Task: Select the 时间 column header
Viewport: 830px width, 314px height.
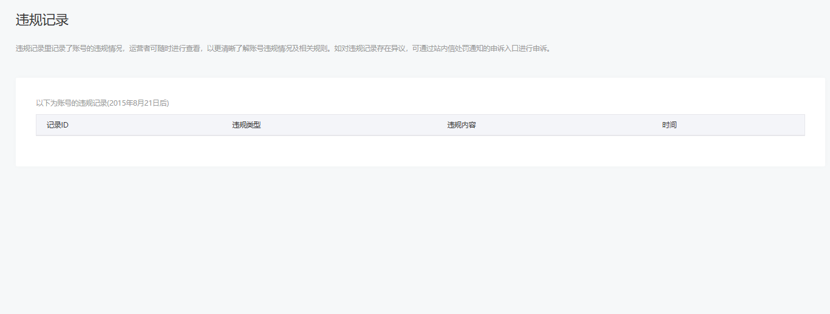Action: tap(669, 125)
